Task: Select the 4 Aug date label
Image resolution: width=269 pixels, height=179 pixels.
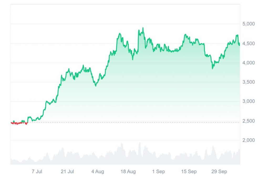Action: [x=98, y=172]
